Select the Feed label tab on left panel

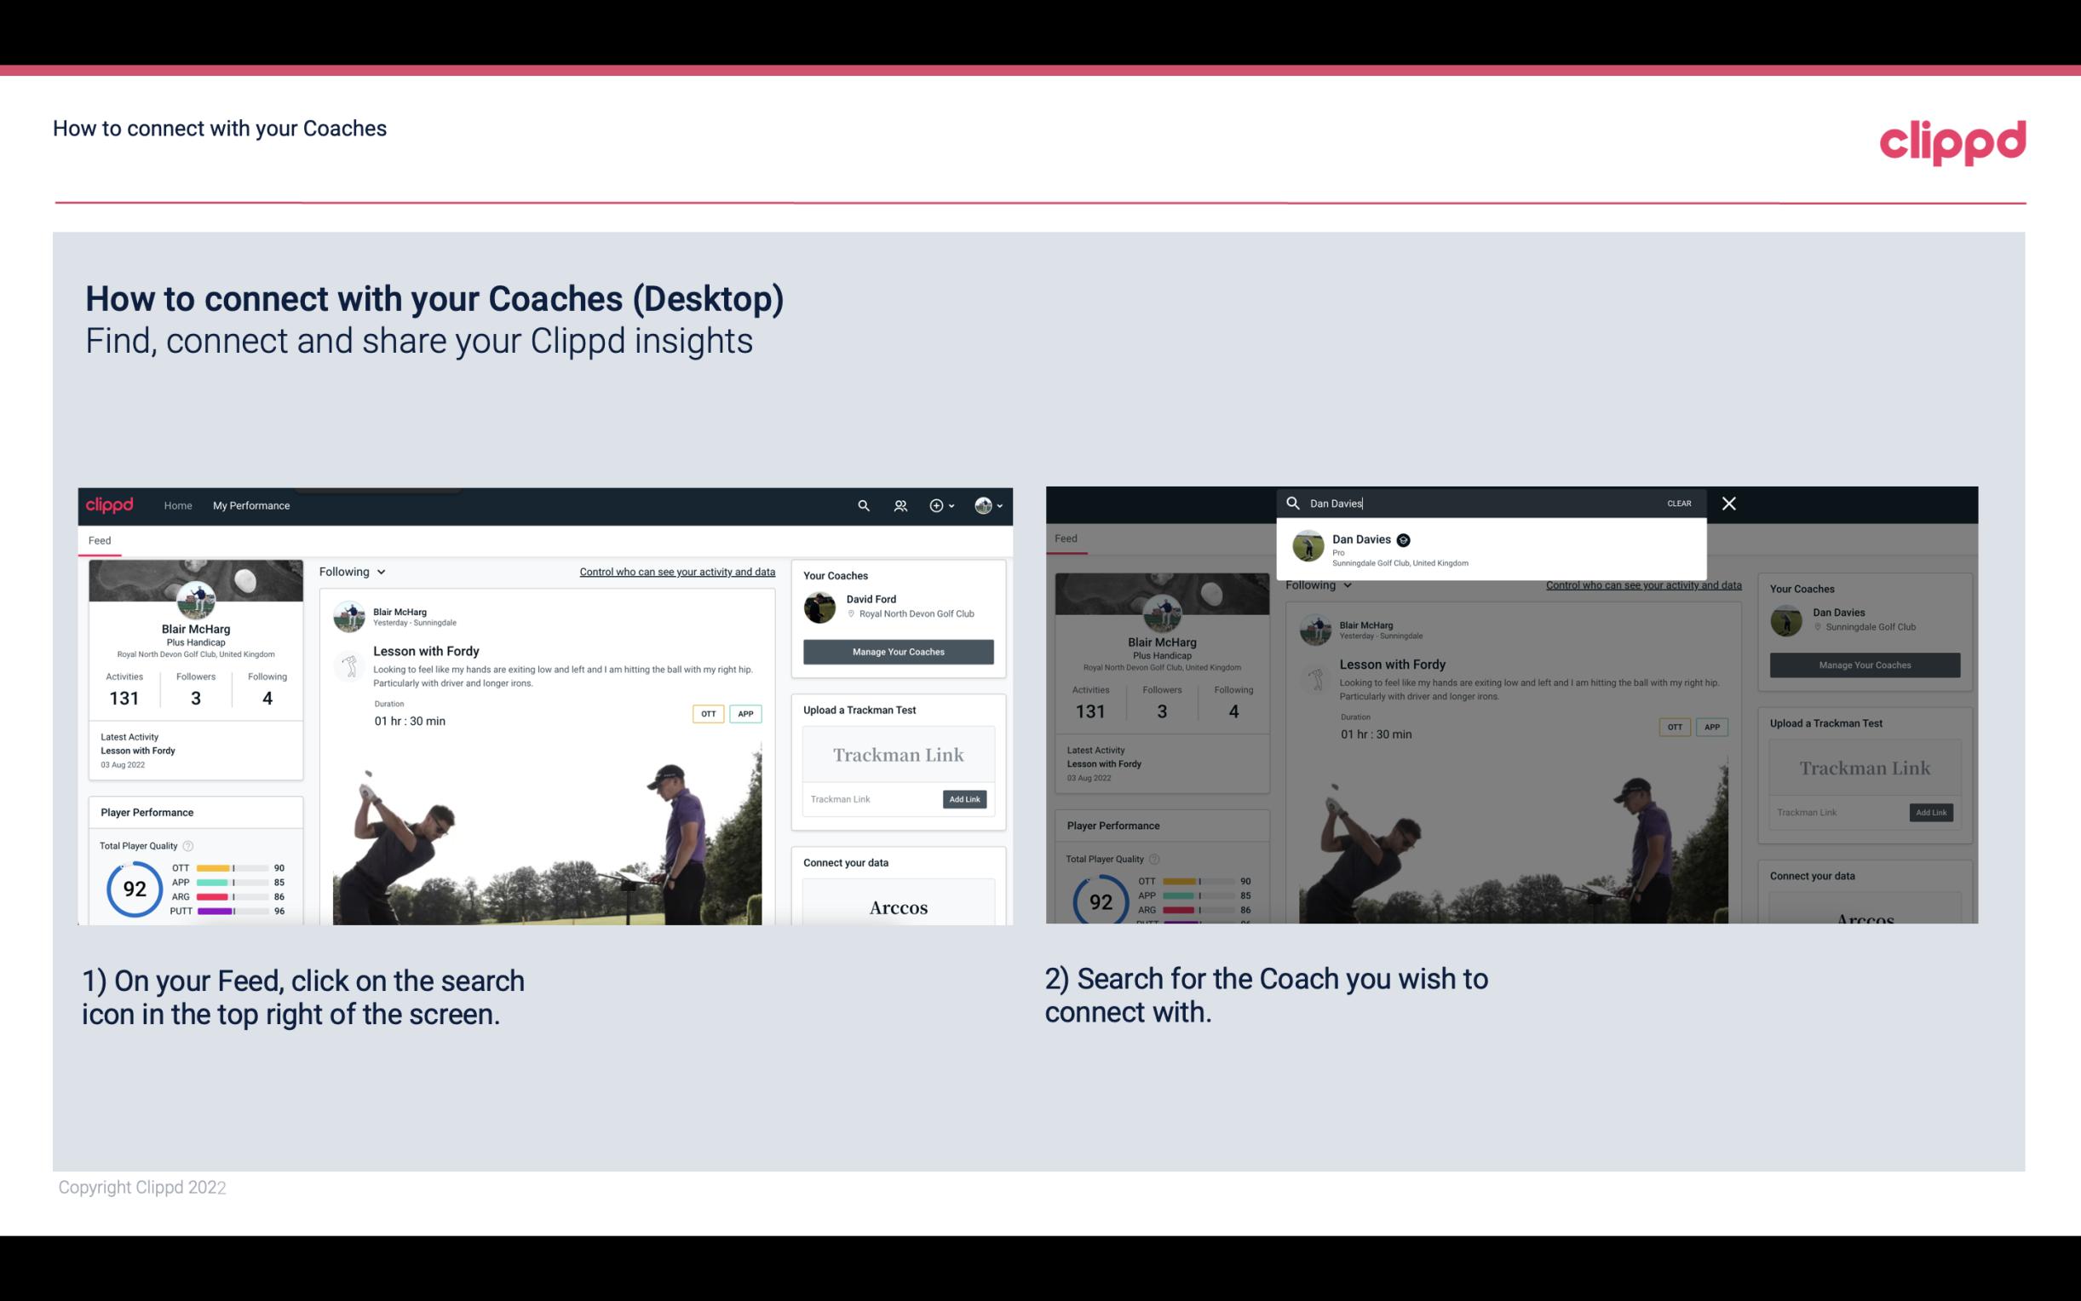coord(101,538)
